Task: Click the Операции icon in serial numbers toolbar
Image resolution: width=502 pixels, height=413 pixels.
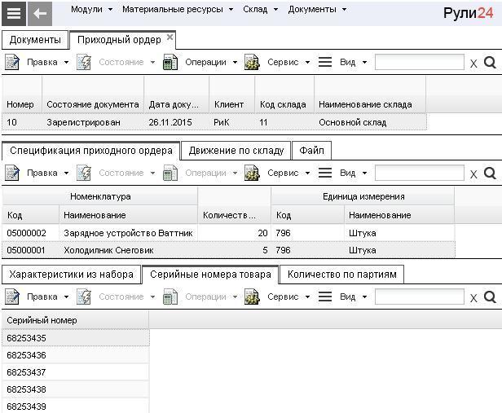Action: pyautogui.click(x=170, y=297)
